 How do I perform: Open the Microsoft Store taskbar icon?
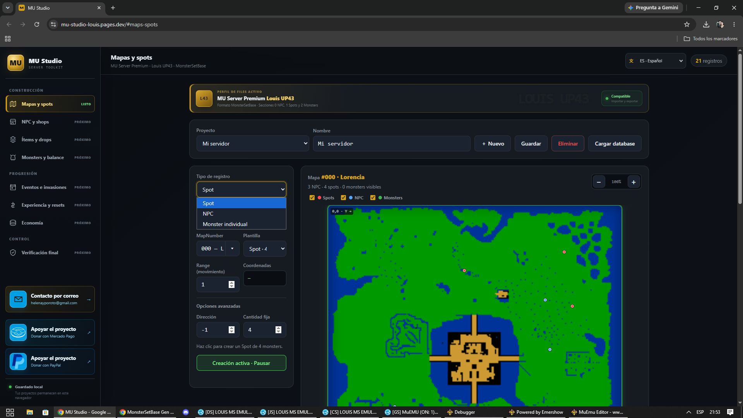tap(46, 412)
